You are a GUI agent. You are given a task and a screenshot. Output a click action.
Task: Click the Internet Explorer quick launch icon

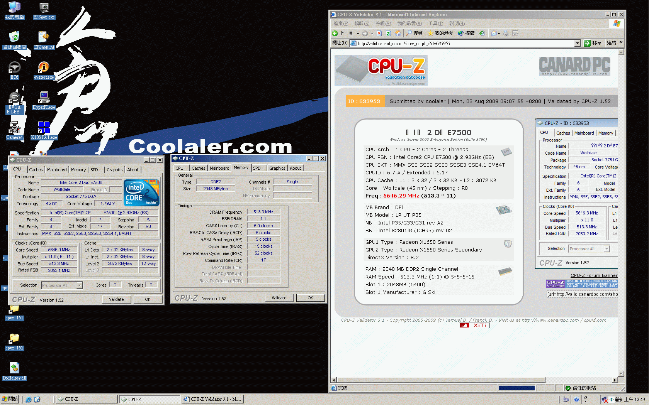pos(29,400)
